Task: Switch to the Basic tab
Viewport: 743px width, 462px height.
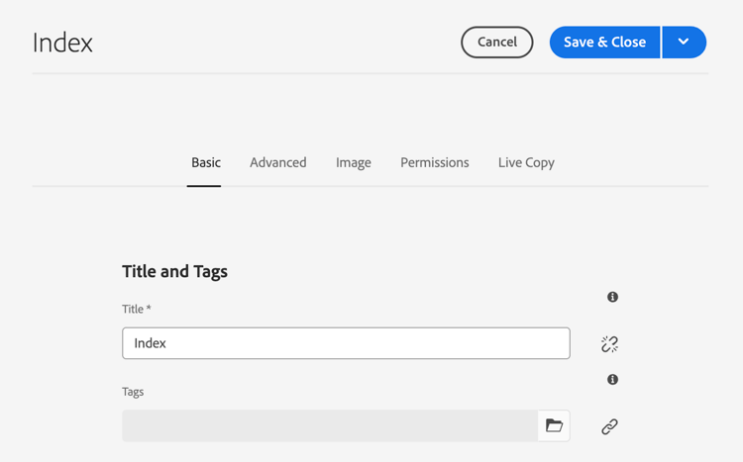Action: pyautogui.click(x=206, y=162)
